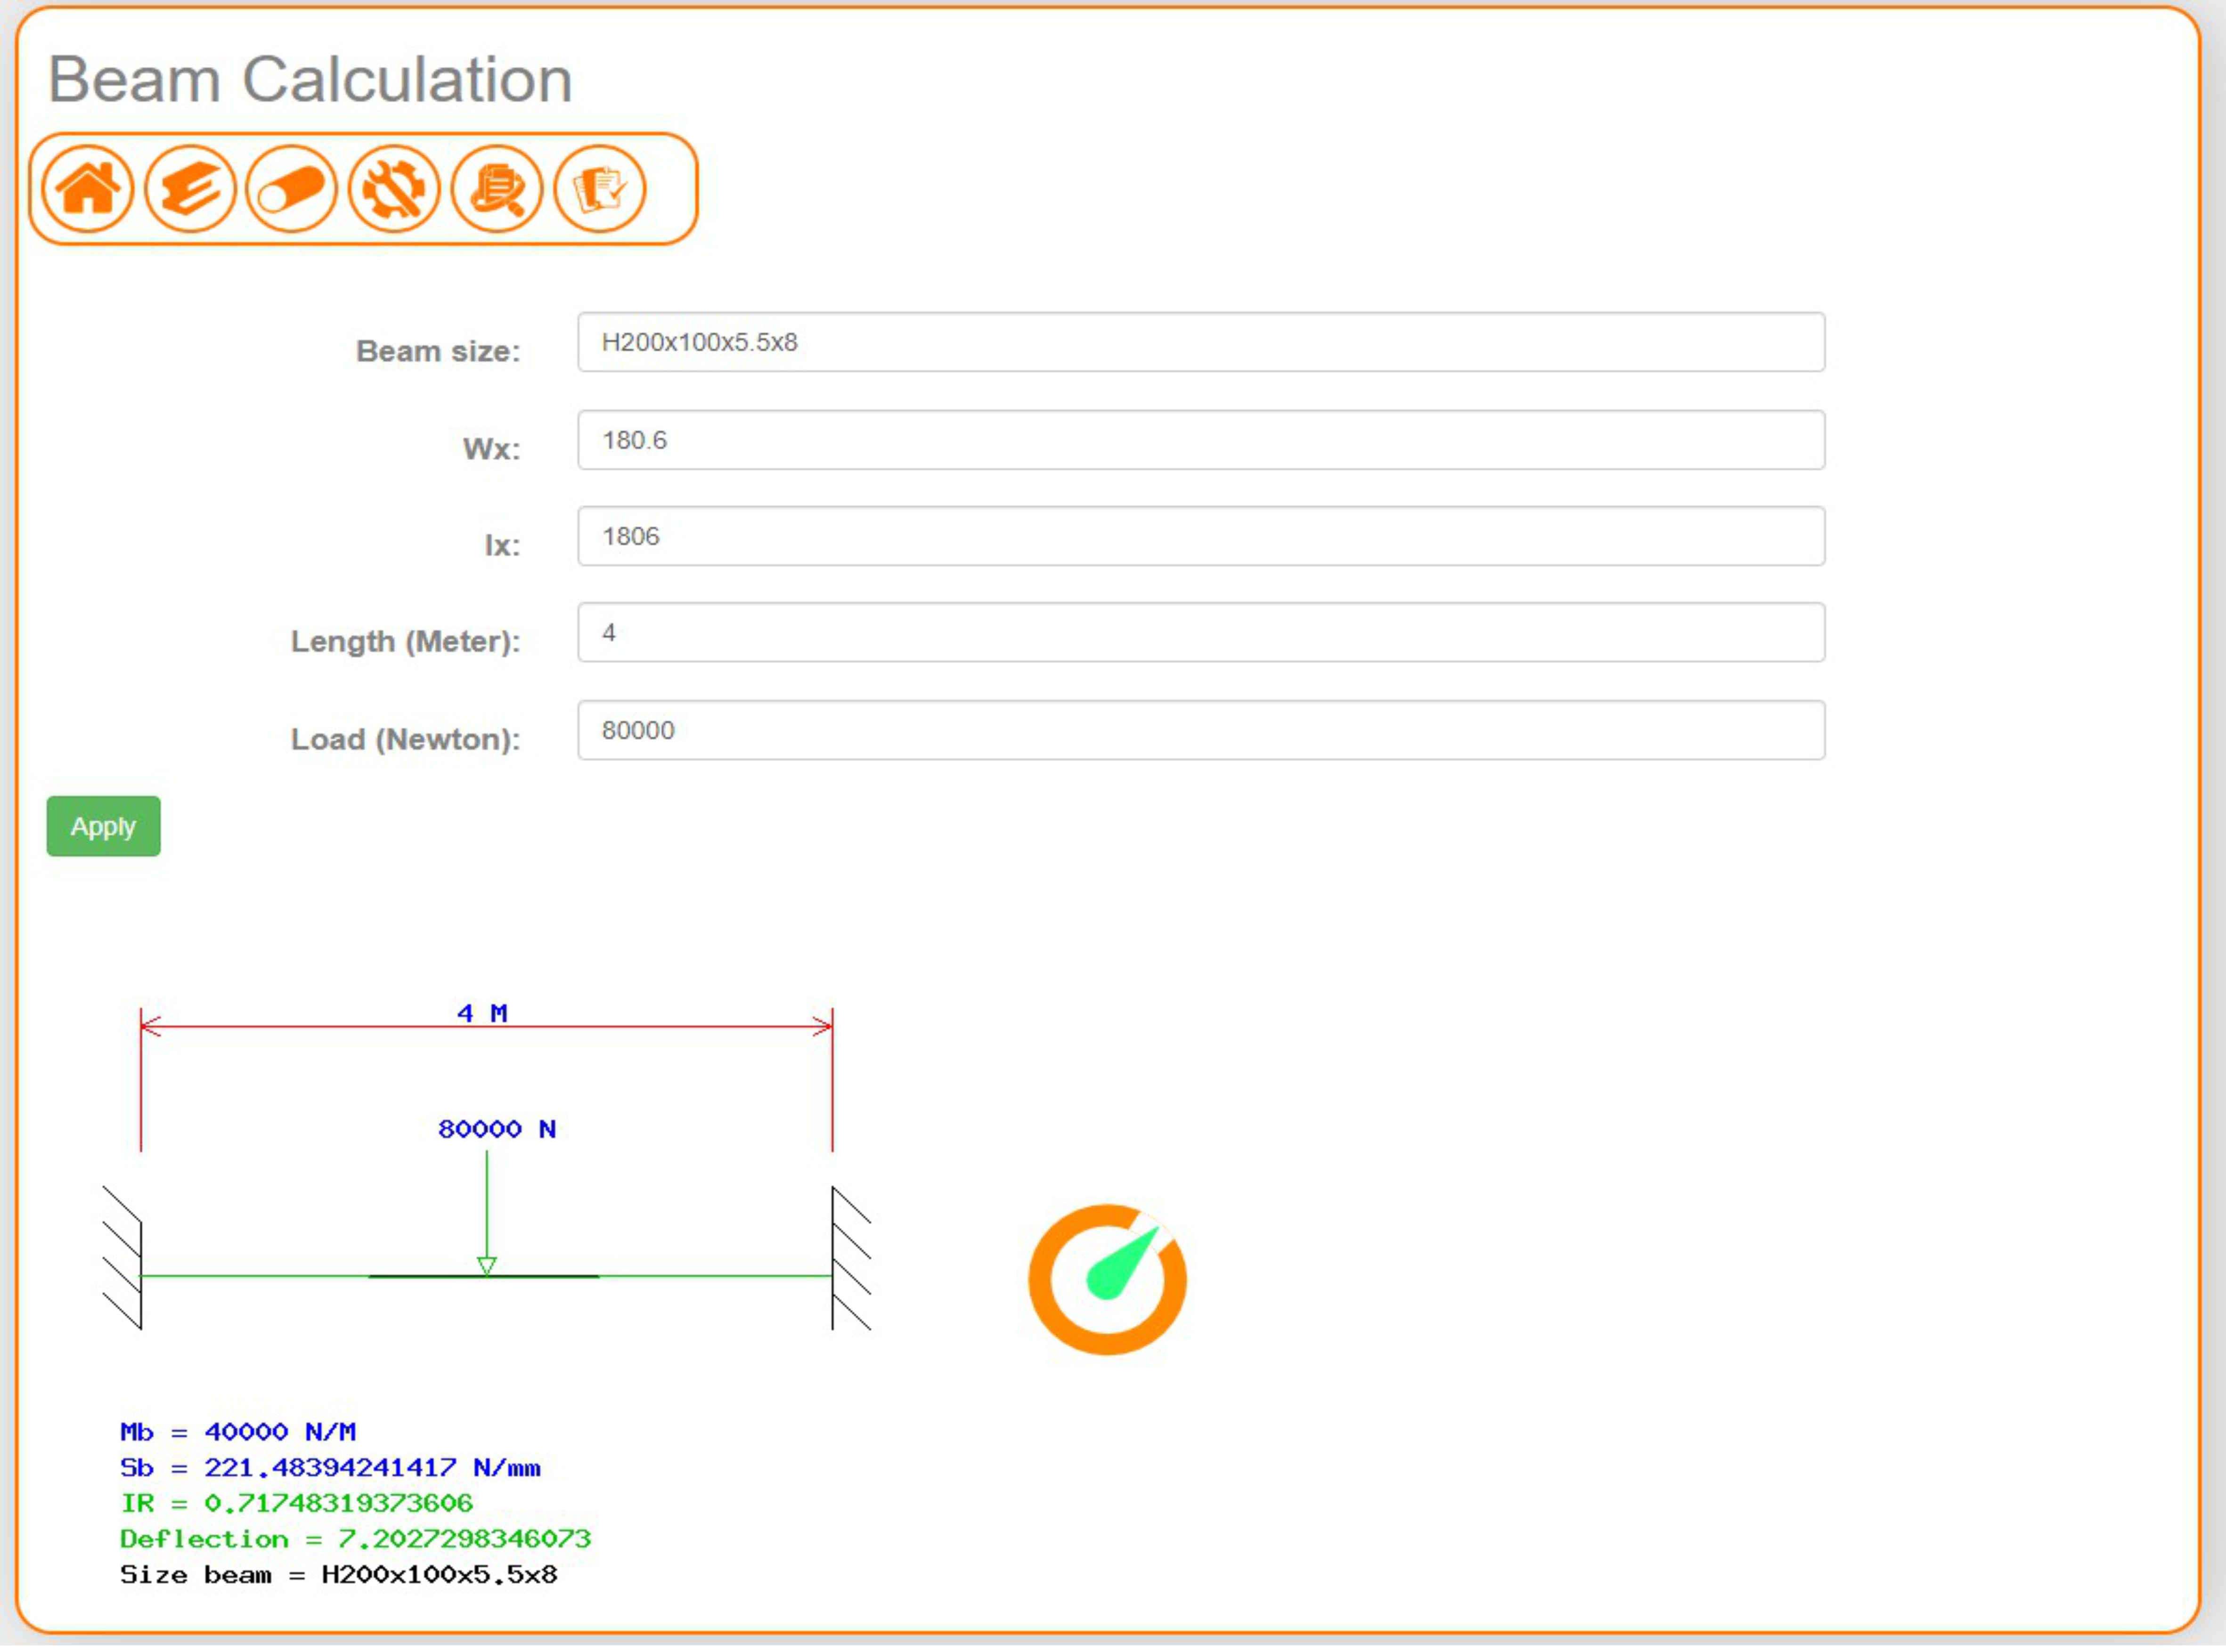The height and width of the screenshot is (1652, 2226).
Task: Click the '4 M' dimension label
Action: (482, 1015)
